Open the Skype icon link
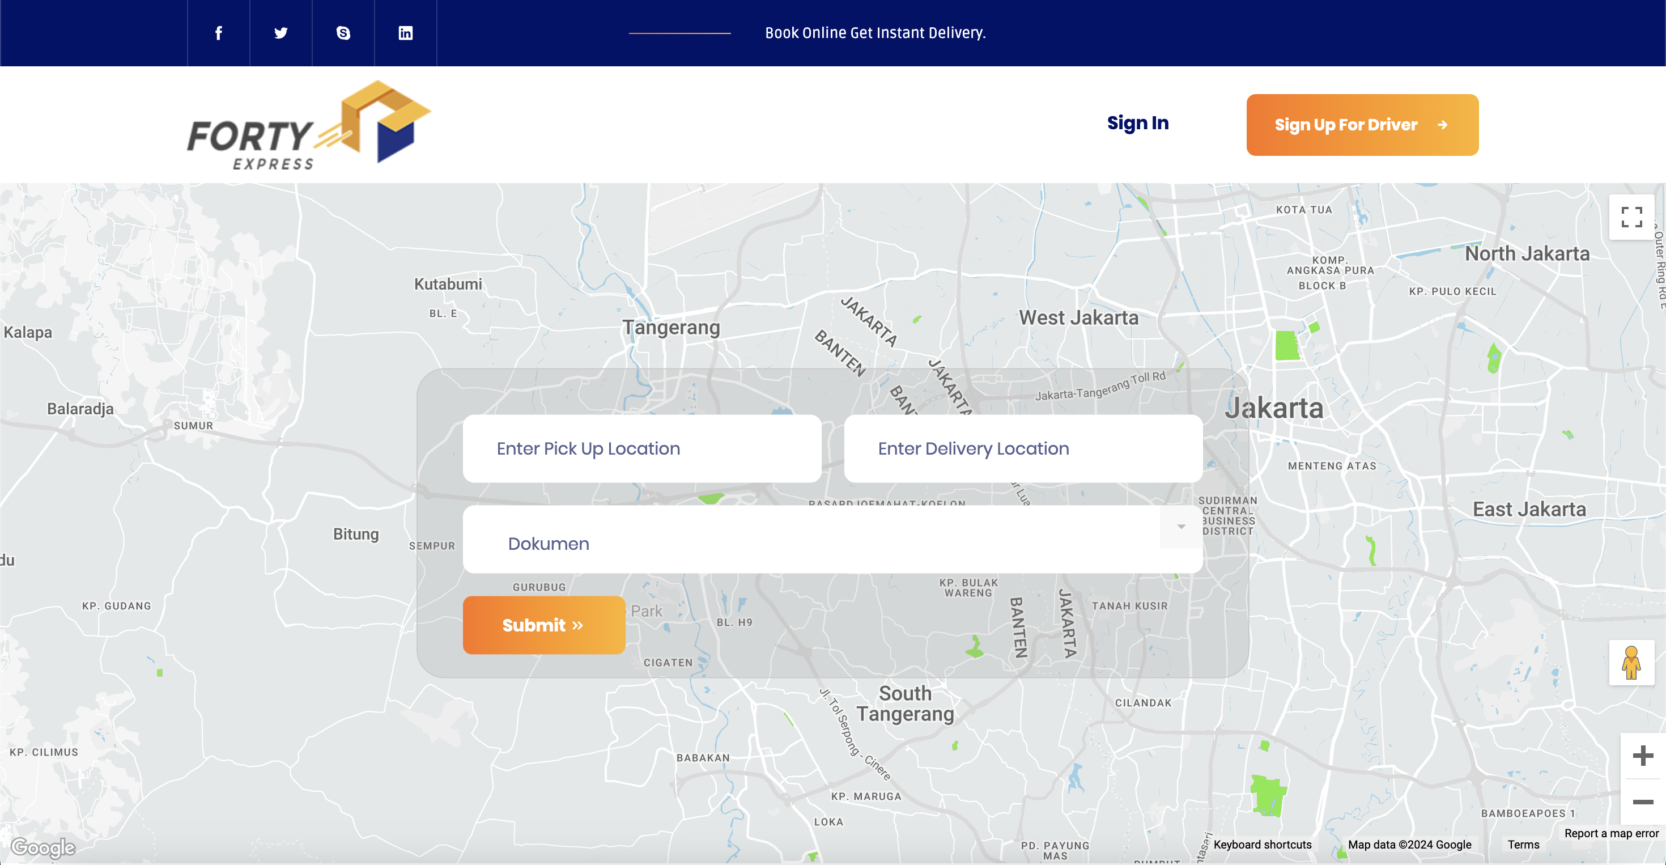1666x865 pixels. coord(343,32)
